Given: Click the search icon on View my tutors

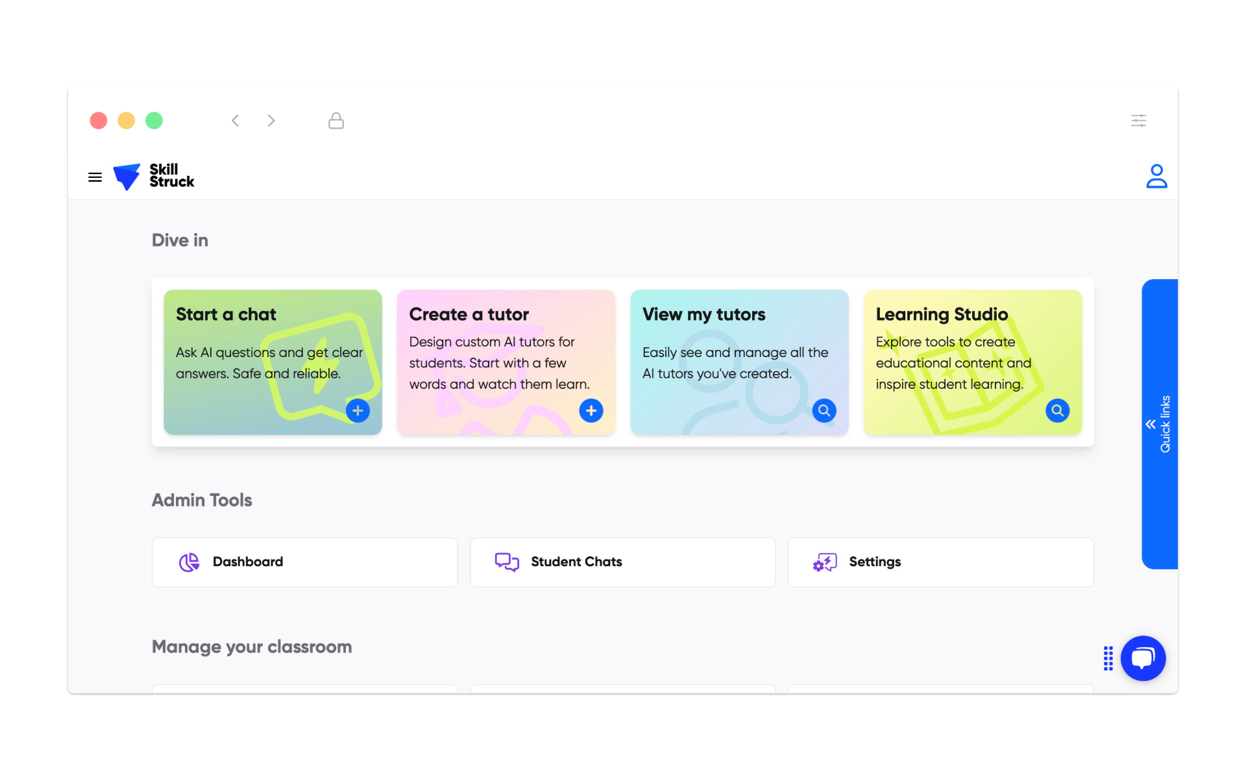Looking at the screenshot, I should pos(824,411).
